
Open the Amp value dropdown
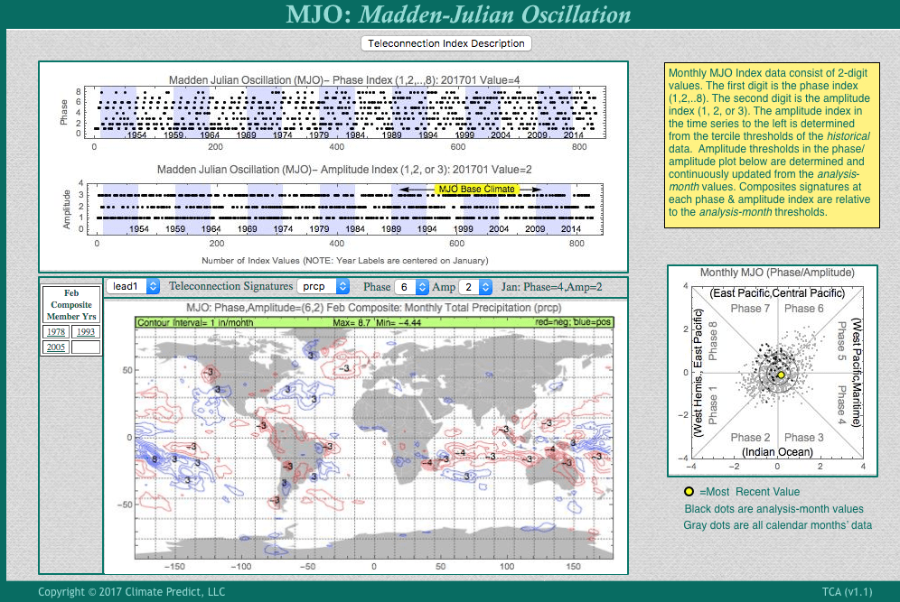click(467, 287)
